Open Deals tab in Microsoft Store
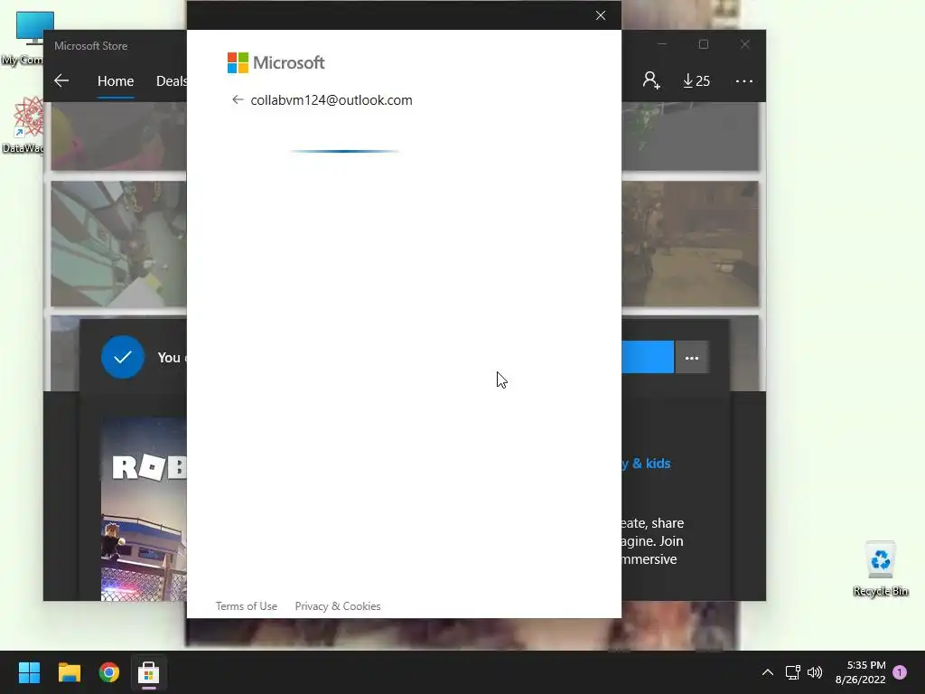 [171, 80]
